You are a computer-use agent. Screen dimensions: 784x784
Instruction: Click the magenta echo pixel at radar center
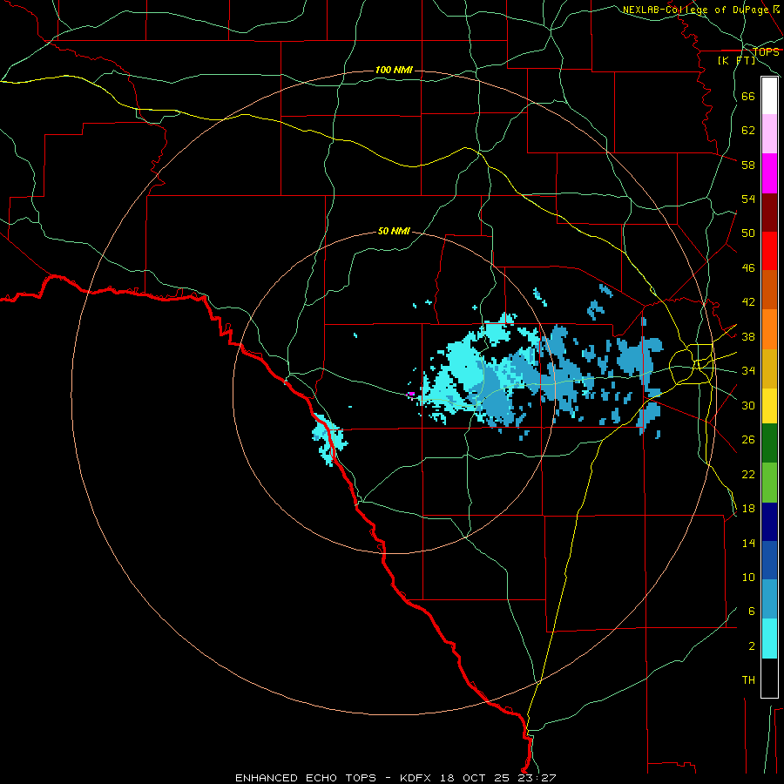411,394
